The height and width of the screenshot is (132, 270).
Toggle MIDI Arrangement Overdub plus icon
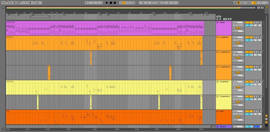tap(121, 3)
